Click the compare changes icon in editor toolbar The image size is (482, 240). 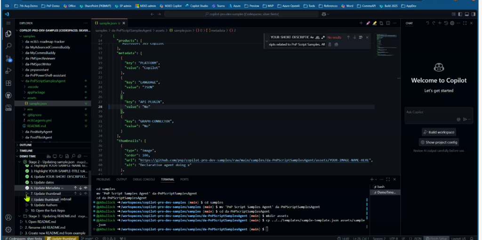point(381,23)
